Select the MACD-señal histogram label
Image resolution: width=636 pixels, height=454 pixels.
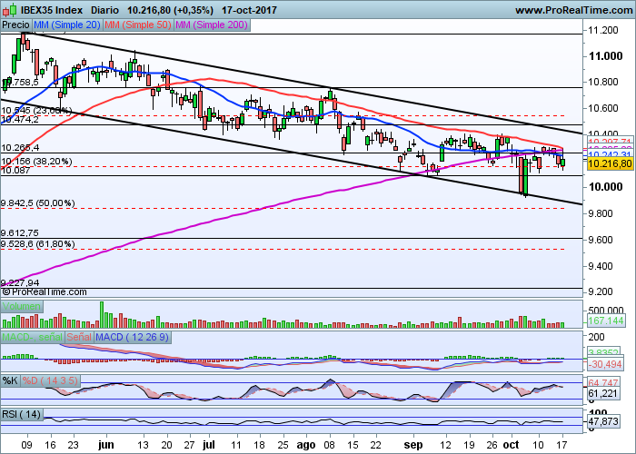tap(34, 339)
